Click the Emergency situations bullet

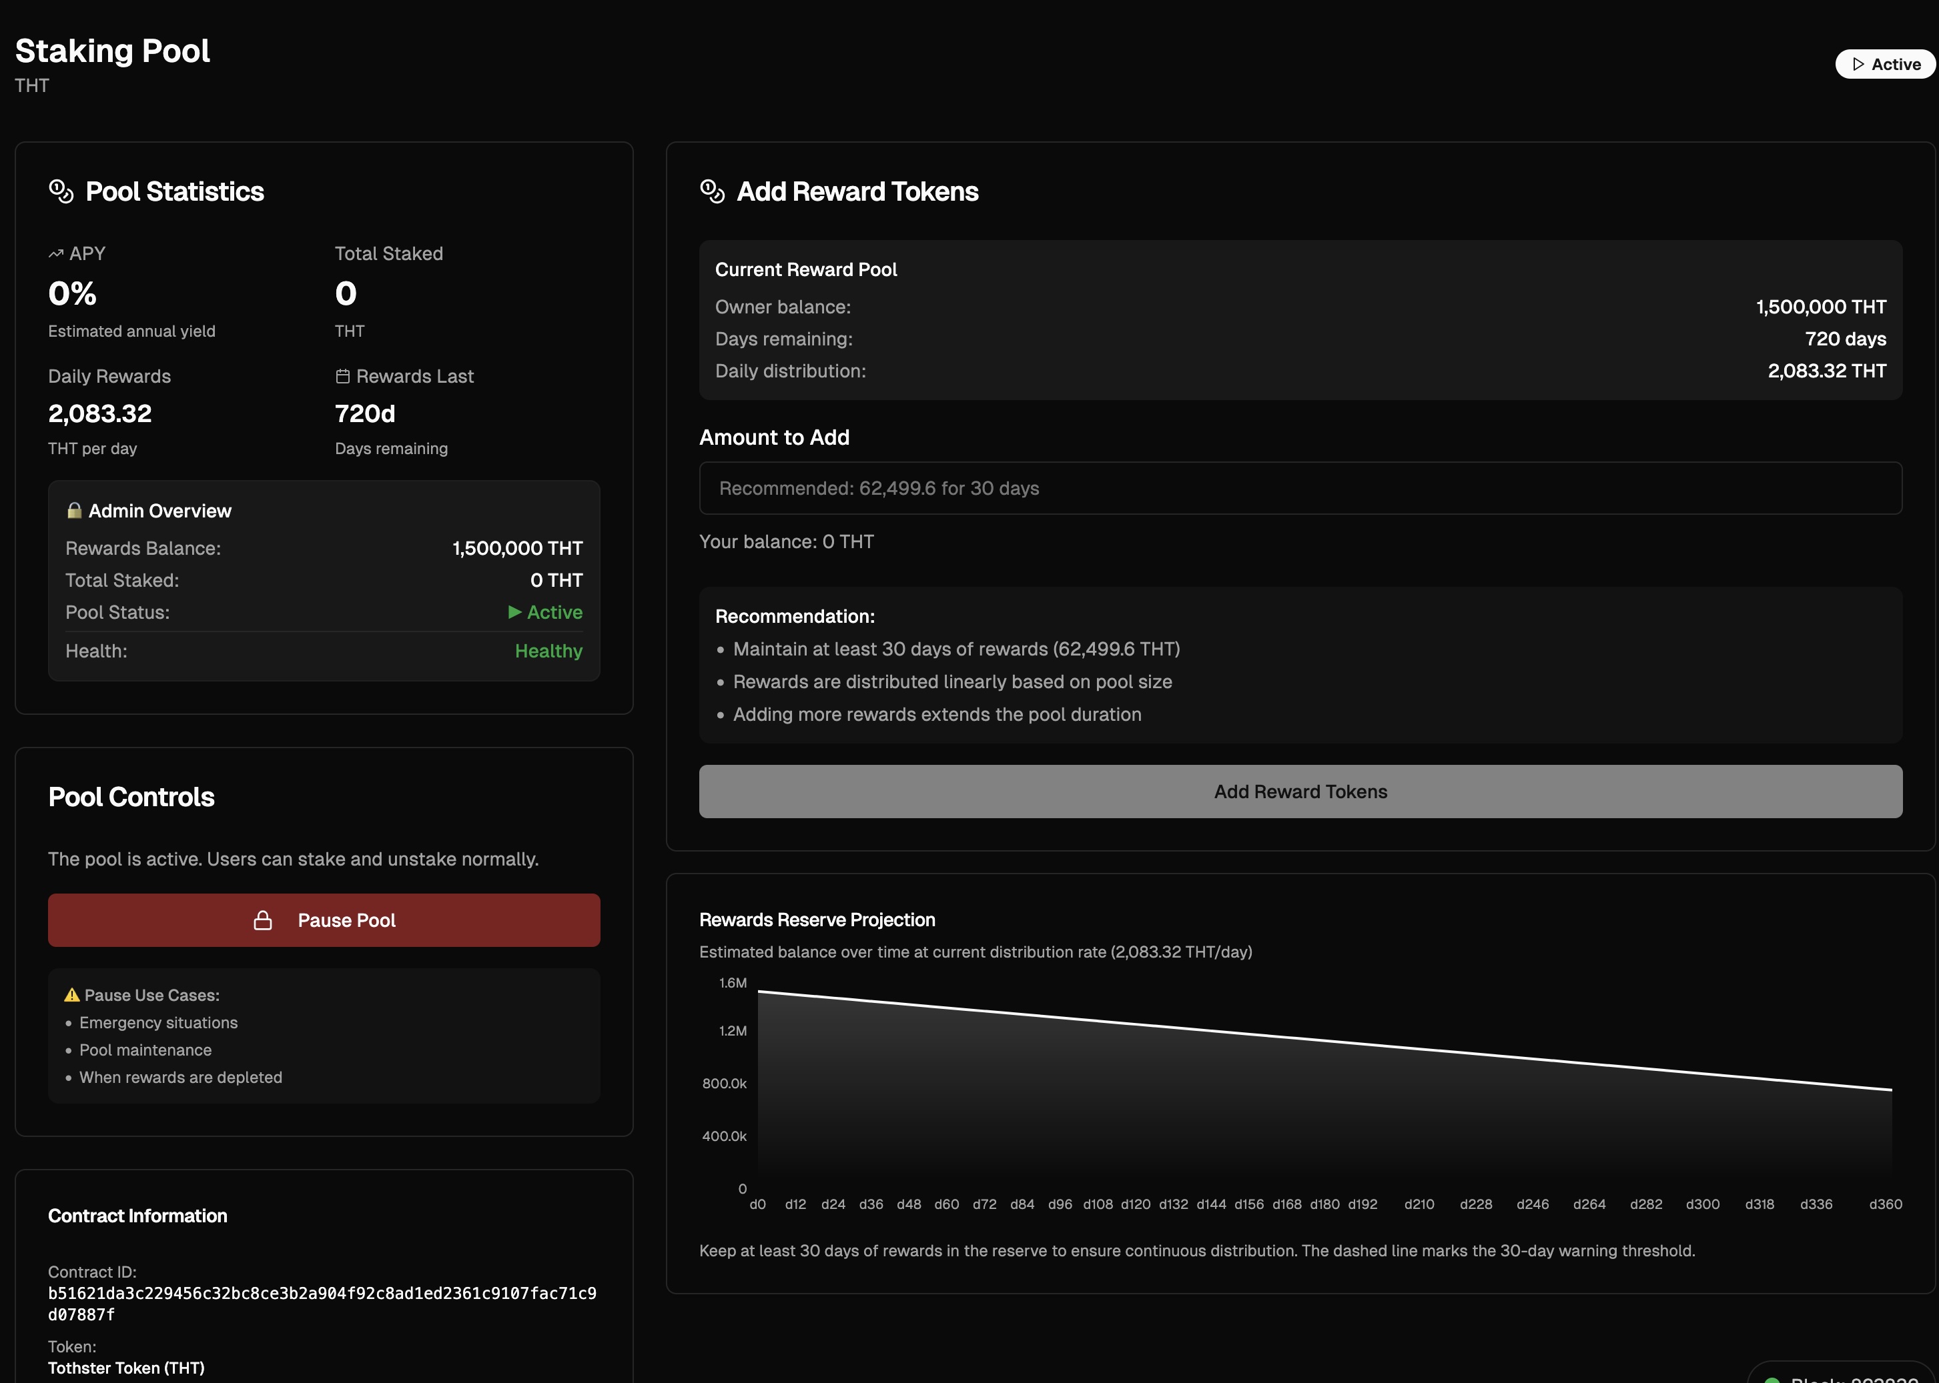tap(158, 1023)
